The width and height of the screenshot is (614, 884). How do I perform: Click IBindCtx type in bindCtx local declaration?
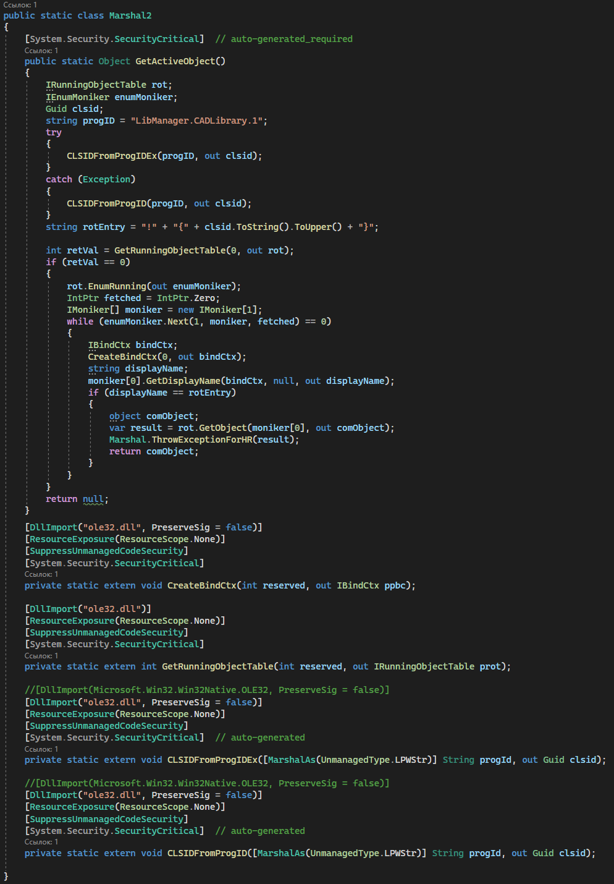(109, 345)
